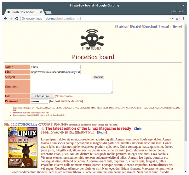Image resolution: width=189 pixels, height=175 pixels.
Task: Switch to the Burichan style
Action: tap(122, 26)
